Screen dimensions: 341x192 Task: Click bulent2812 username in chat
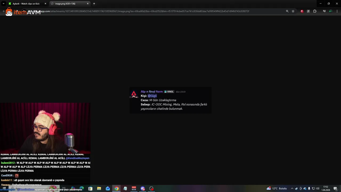click(8, 163)
